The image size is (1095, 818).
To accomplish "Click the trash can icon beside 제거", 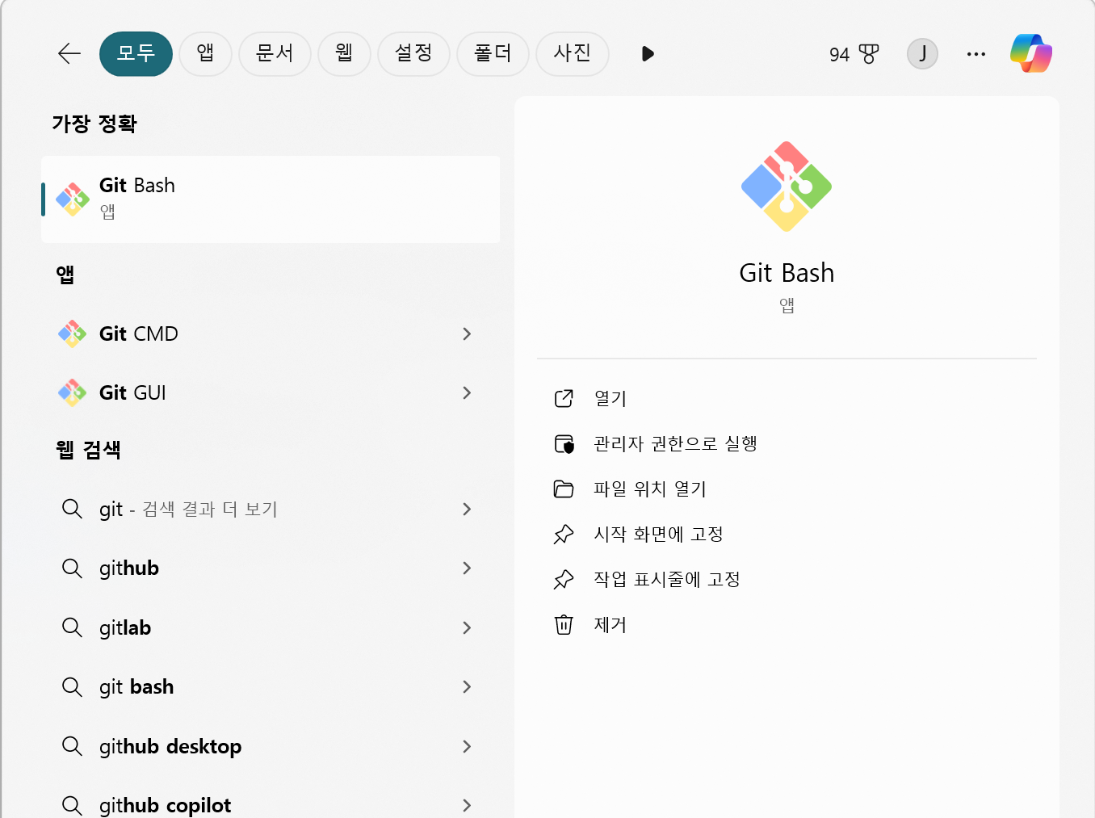I will 564,624.
